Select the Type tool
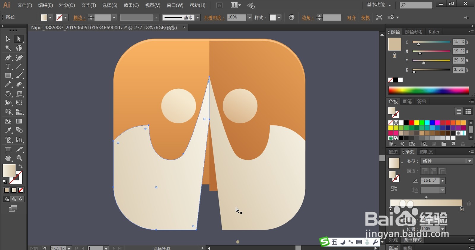This screenshot has height=250, width=475. (x=8, y=66)
